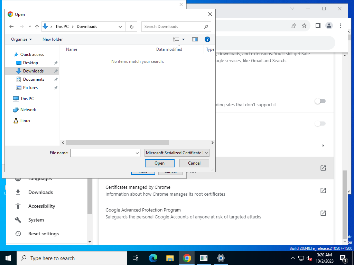The height and width of the screenshot is (265, 354).
Task: Select Documents in Quick access
Action: pyautogui.click(x=34, y=79)
